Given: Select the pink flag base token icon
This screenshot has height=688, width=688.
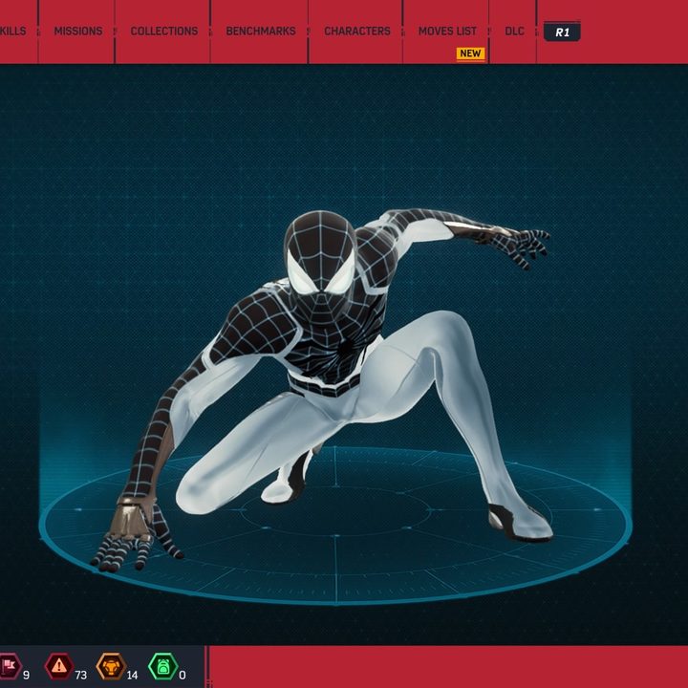Looking at the screenshot, I should [9, 666].
